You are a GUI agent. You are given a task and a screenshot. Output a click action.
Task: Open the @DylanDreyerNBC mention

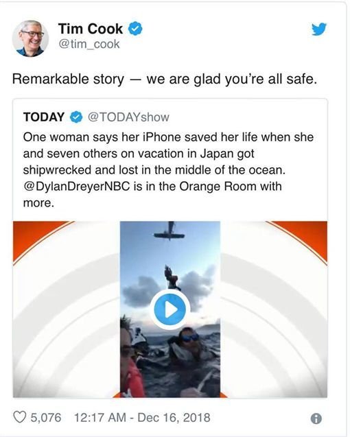[x=77, y=187]
